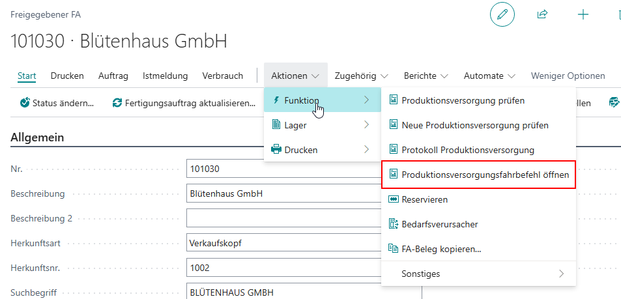Click the Reservieren menu icon
This screenshot has height=299, width=621.
coord(393,199)
